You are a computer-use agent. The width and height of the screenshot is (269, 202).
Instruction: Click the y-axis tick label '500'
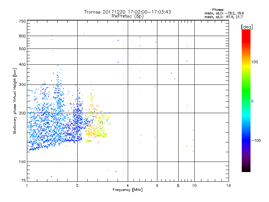pyautogui.click(x=22, y=49)
